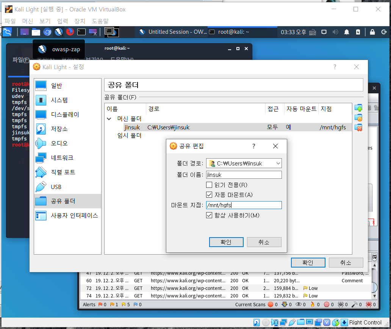Click the recording status bar icon
Viewport: 391px width, 329px height.
click(x=318, y=323)
